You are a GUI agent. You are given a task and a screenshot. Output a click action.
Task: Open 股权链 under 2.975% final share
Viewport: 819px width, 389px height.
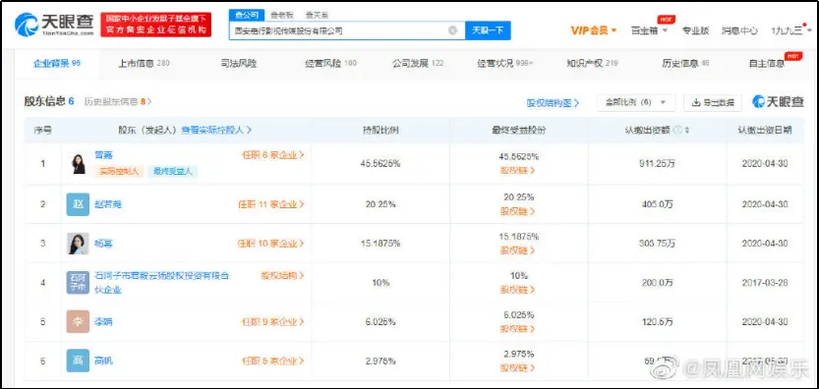[x=517, y=368]
